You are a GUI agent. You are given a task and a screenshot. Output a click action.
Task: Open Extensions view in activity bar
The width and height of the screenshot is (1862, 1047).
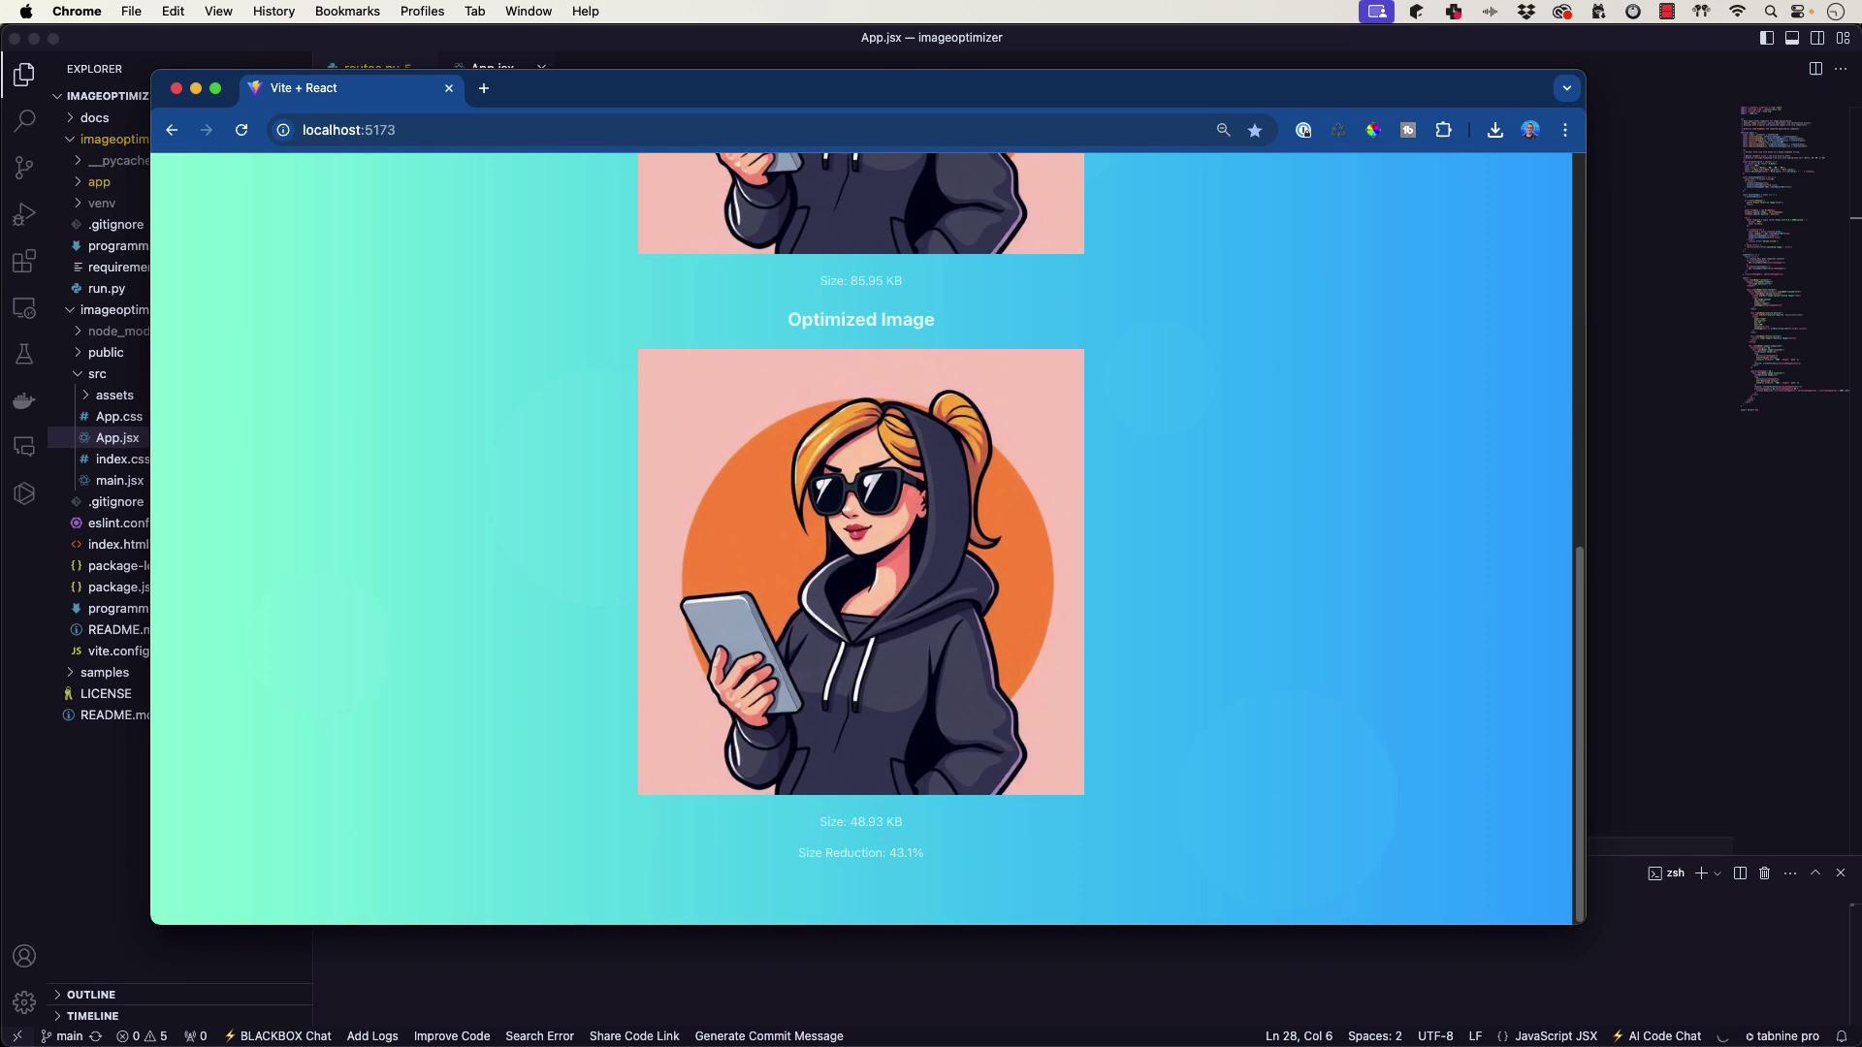pyautogui.click(x=24, y=261)
